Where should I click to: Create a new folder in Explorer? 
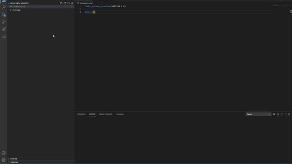65,3
